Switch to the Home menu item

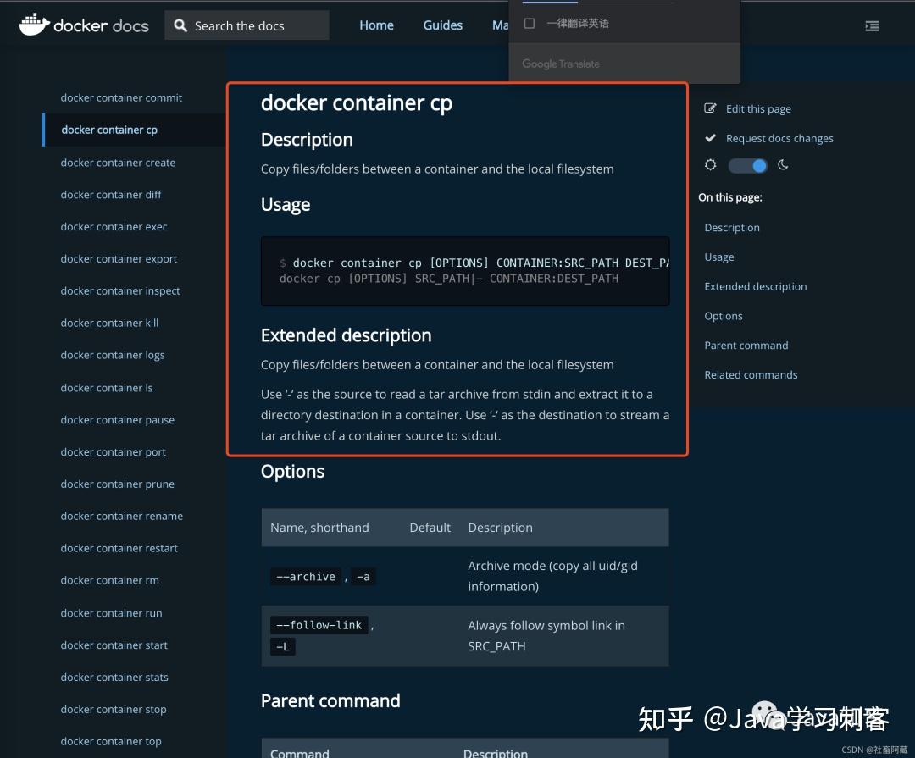376,25
